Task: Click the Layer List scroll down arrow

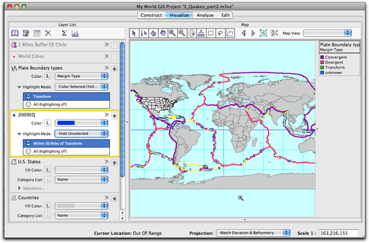Action: [122, 218]
